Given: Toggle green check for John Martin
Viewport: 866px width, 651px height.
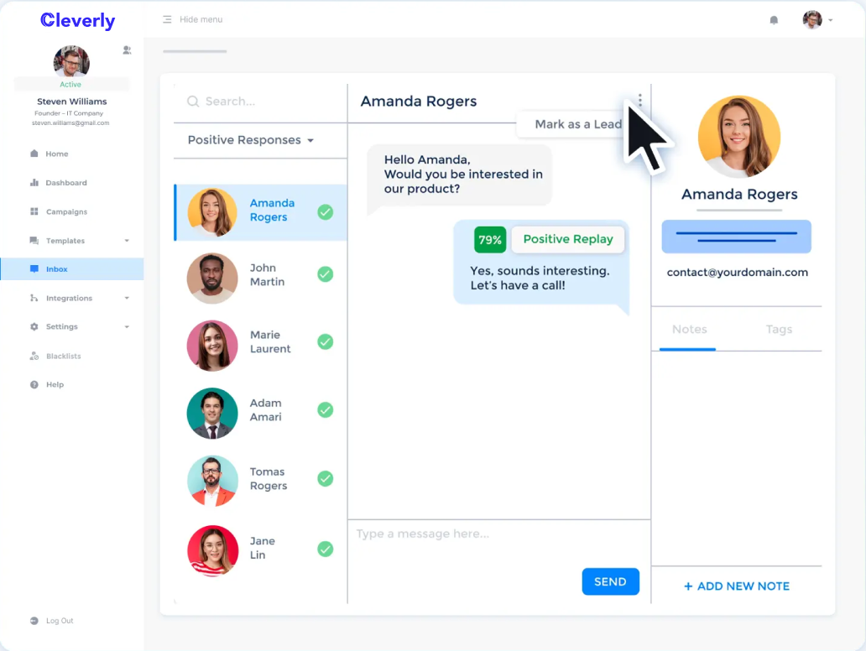Looking at the screenshot, I should coord(326,274).
